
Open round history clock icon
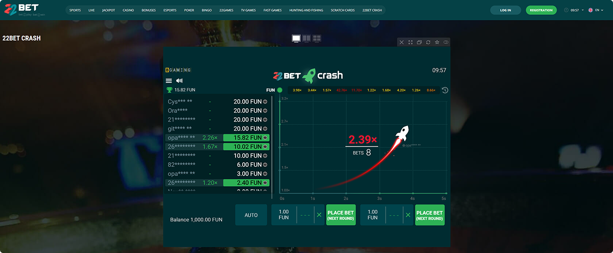tap(445, 90)
